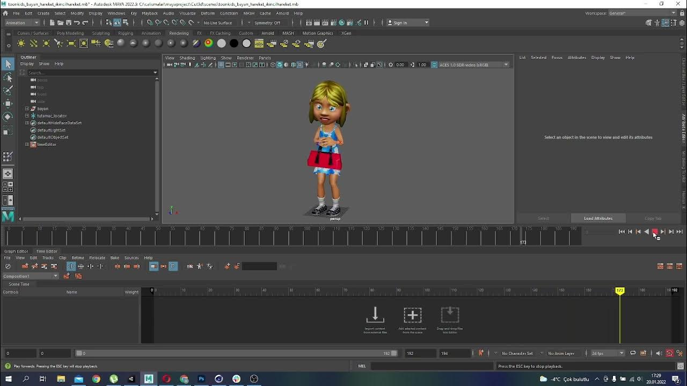Select the arrow Select tool in toolbox

pos(8,64)
